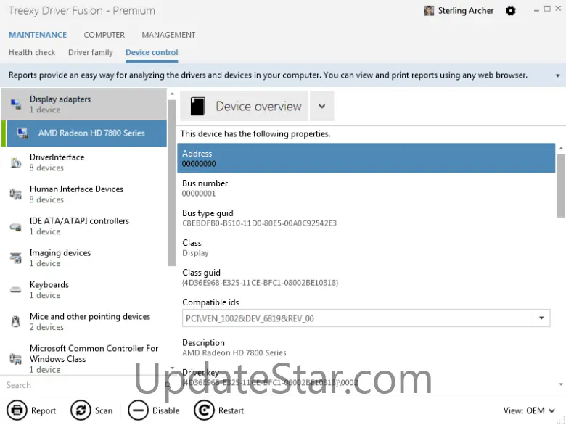The image size is (566, 425).
Task: Click the properties panel scrollbar thumb
Action: click(x=560, y=186)
